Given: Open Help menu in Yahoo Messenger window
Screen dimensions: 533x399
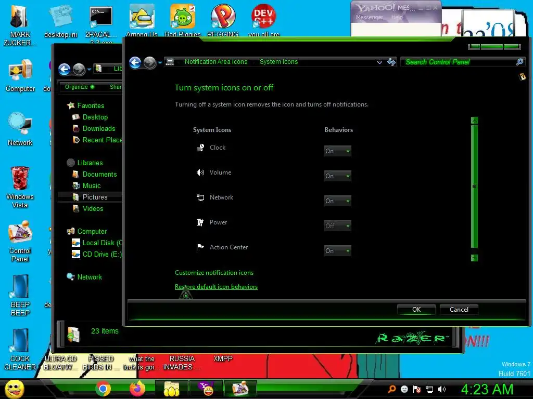Looking at the screenshot, I should pyautogui.click(x=397, y=17).
